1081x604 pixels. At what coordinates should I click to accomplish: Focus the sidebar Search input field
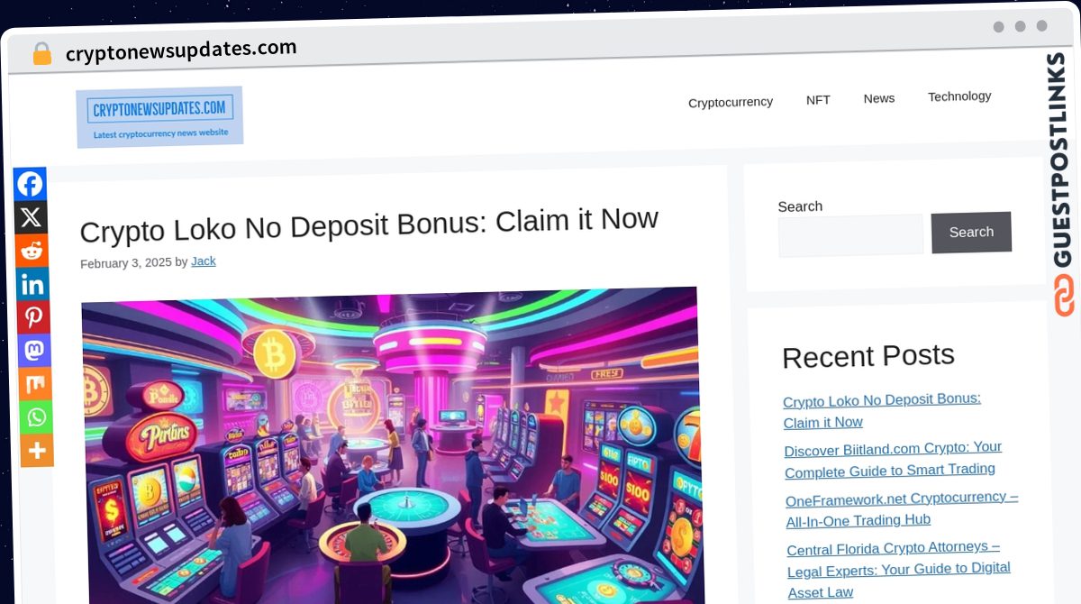click(x=850, y=235)
